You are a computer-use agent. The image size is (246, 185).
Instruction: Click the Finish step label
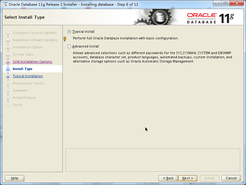click(x=17, y=105)
